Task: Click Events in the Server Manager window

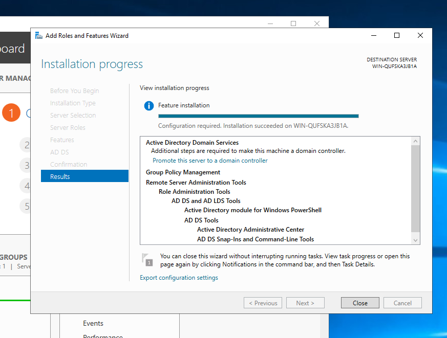Action: pyautogui.click(x=93, y=324)
